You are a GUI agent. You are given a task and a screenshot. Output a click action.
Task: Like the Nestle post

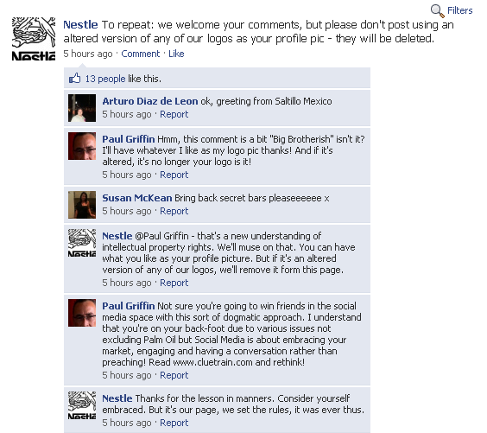pos(176,54)
